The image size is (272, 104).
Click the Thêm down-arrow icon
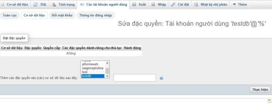pos(234,4)
